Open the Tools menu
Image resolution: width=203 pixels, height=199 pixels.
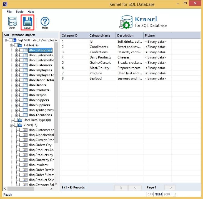click(19, 12)
